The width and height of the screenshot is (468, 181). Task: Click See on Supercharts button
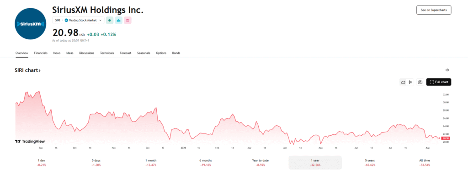434,10
